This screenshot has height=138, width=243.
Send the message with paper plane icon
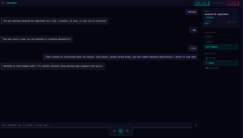point(196,125)
